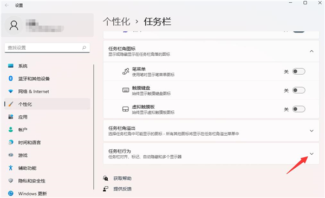Select 个性化 in the sidebar
The width and height of the screenshot is (325, 198).
pyautogui.click(x=47, y=104)
